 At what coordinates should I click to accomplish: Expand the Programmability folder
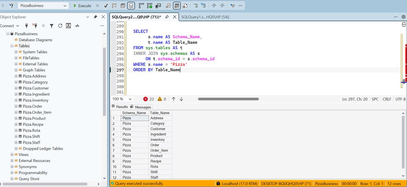(12, 173)
